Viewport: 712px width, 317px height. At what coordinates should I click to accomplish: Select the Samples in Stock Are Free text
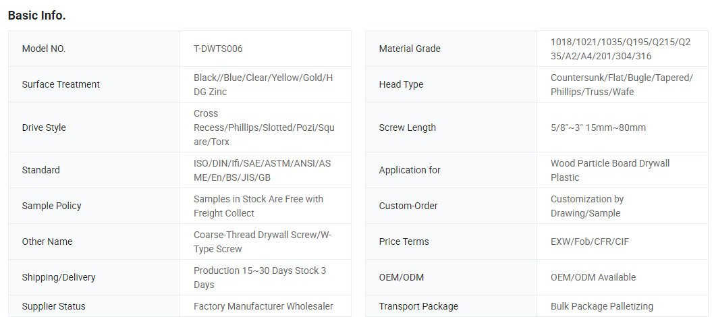258,206
